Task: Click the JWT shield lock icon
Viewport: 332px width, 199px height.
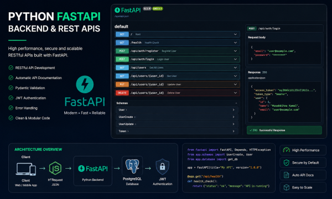Action: 162,167
